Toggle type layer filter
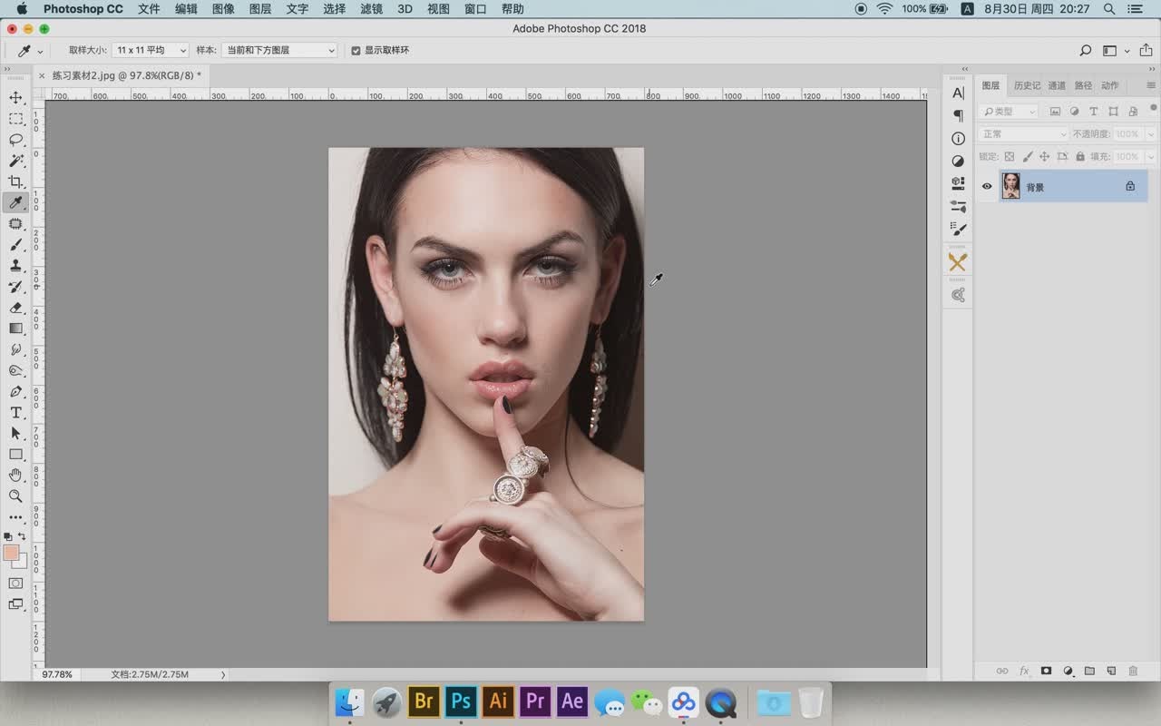 click(x=1093, y=112)
